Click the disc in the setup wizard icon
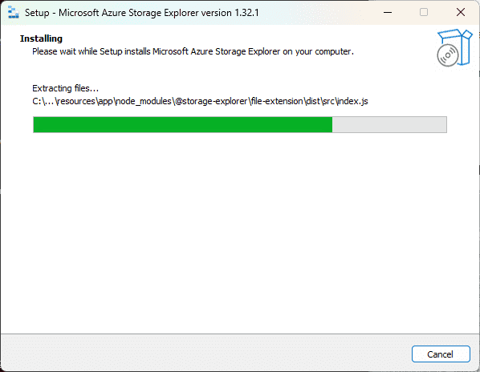The height and width of the screenshot is (372, 480). (x=448, y=55)
